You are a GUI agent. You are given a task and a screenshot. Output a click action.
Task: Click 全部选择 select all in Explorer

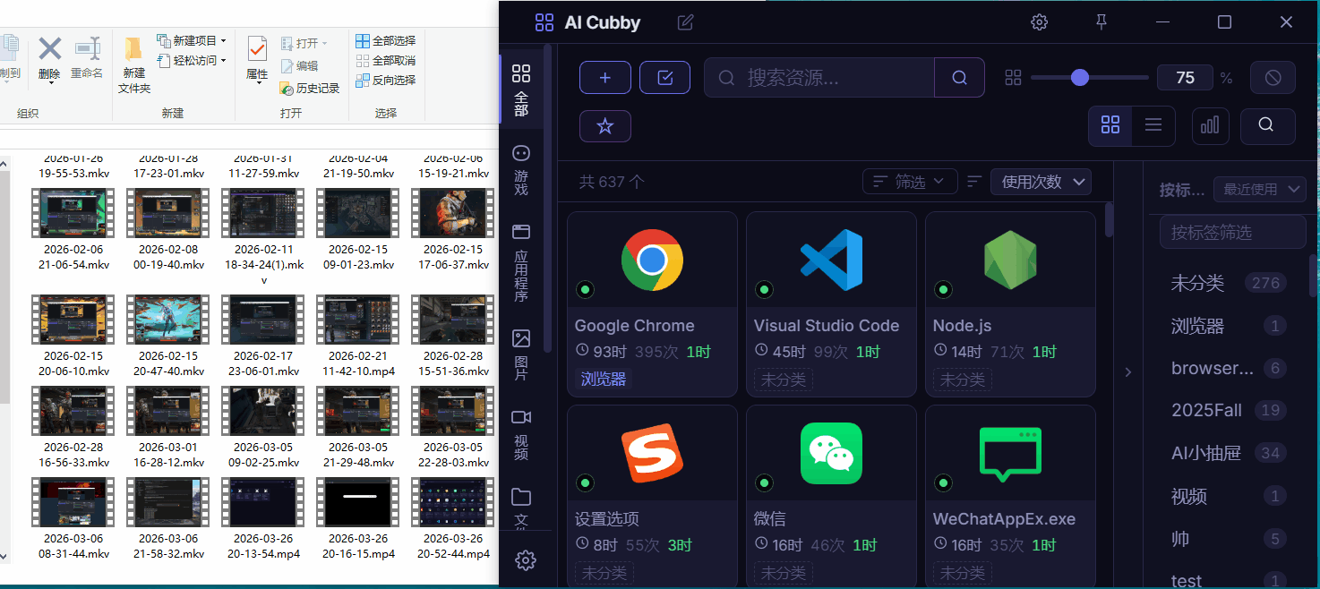pyautogui.click(x=386, y=41)
